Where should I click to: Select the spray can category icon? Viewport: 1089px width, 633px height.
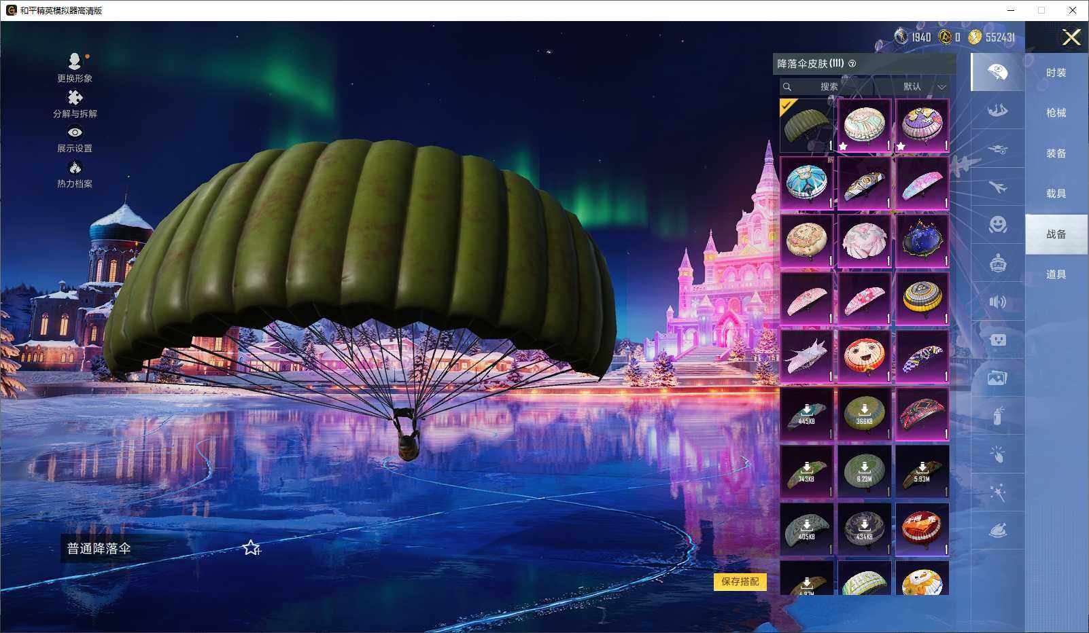pyautogui.click(x=998, y=416)
